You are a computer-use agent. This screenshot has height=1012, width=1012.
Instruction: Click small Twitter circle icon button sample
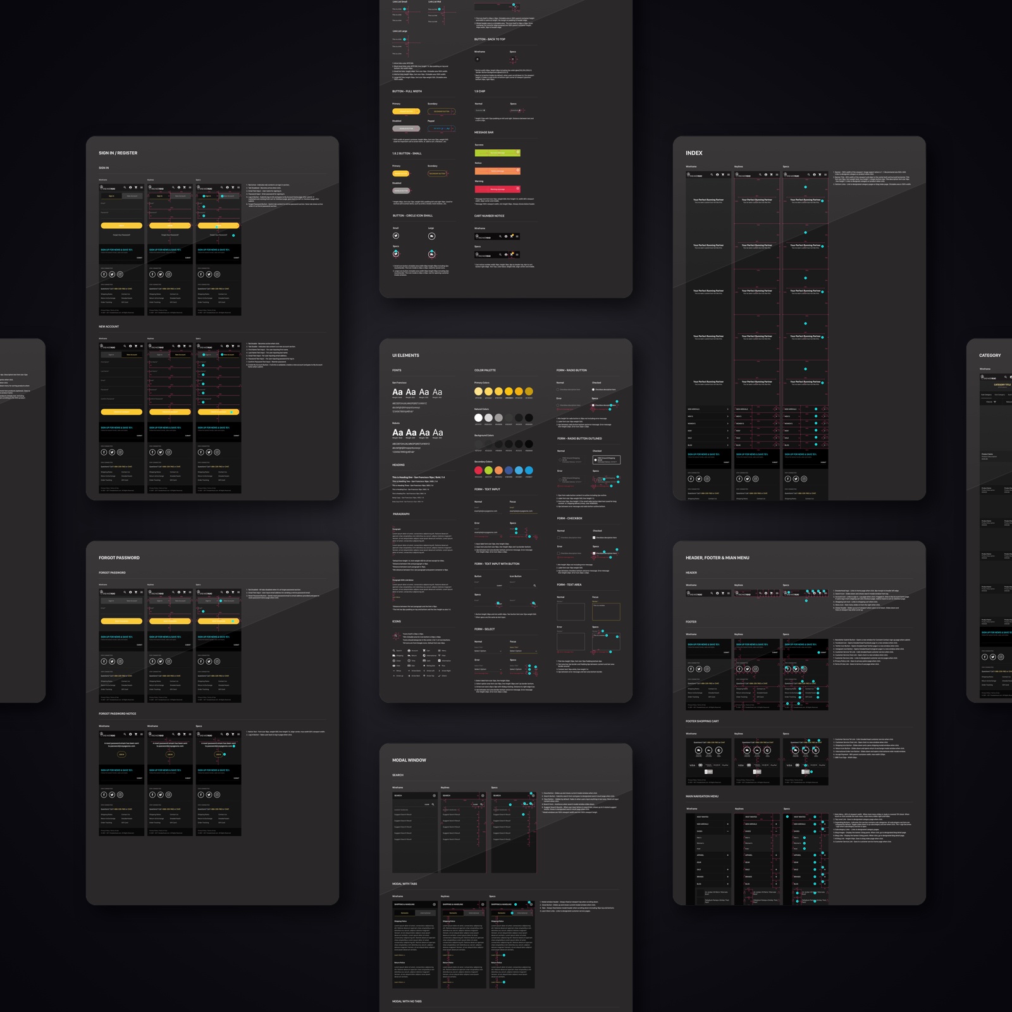(396, 236)
